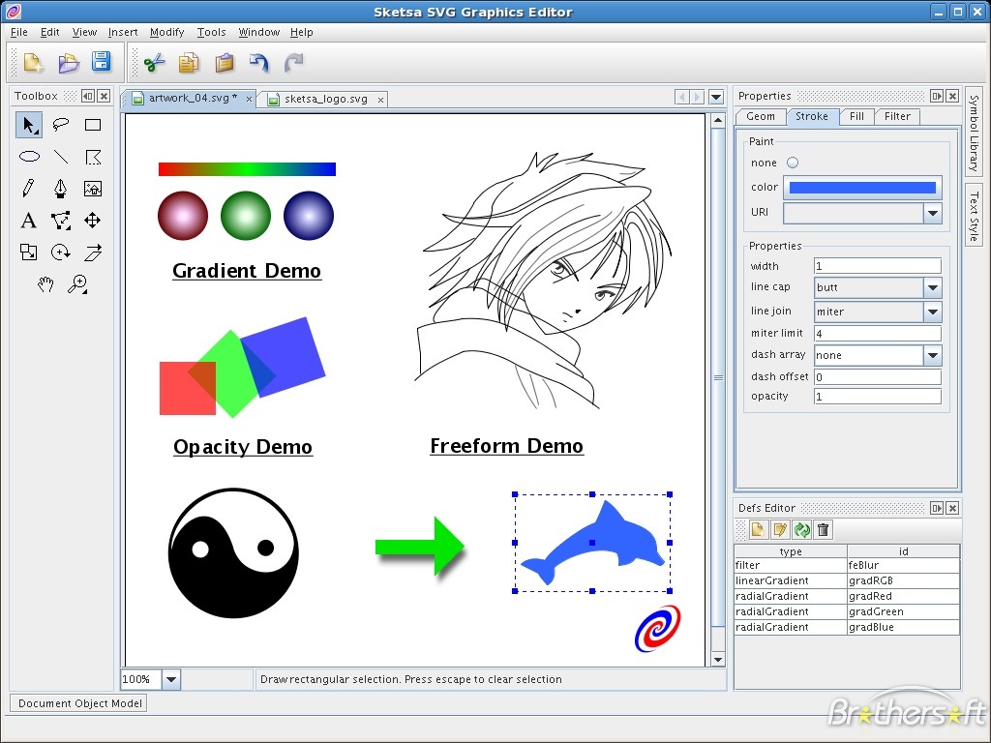The width and height of the screenshot is (991, 743).
Task: Open the line join dropdown
Action: pos(931,311)
